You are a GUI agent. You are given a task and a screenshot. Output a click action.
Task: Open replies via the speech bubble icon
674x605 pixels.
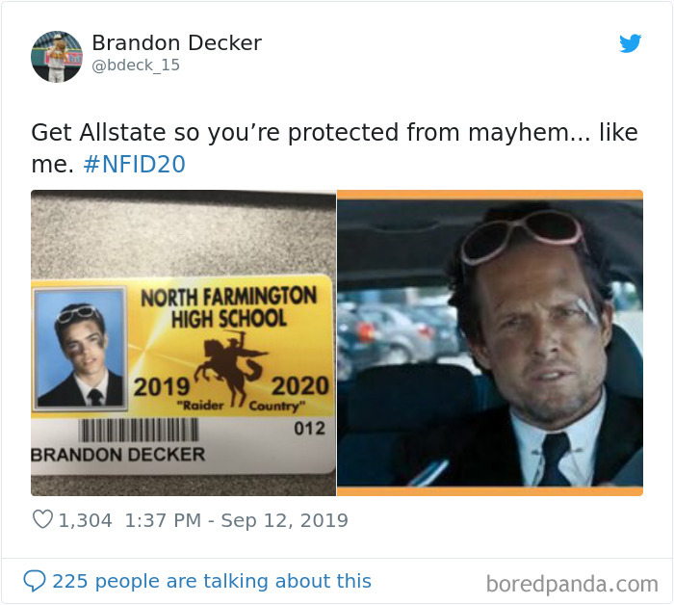click(x=34, y=581)
